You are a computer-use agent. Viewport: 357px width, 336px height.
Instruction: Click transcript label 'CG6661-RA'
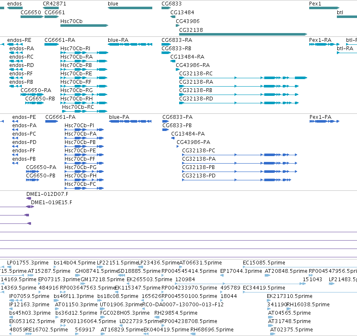point(60,40)
